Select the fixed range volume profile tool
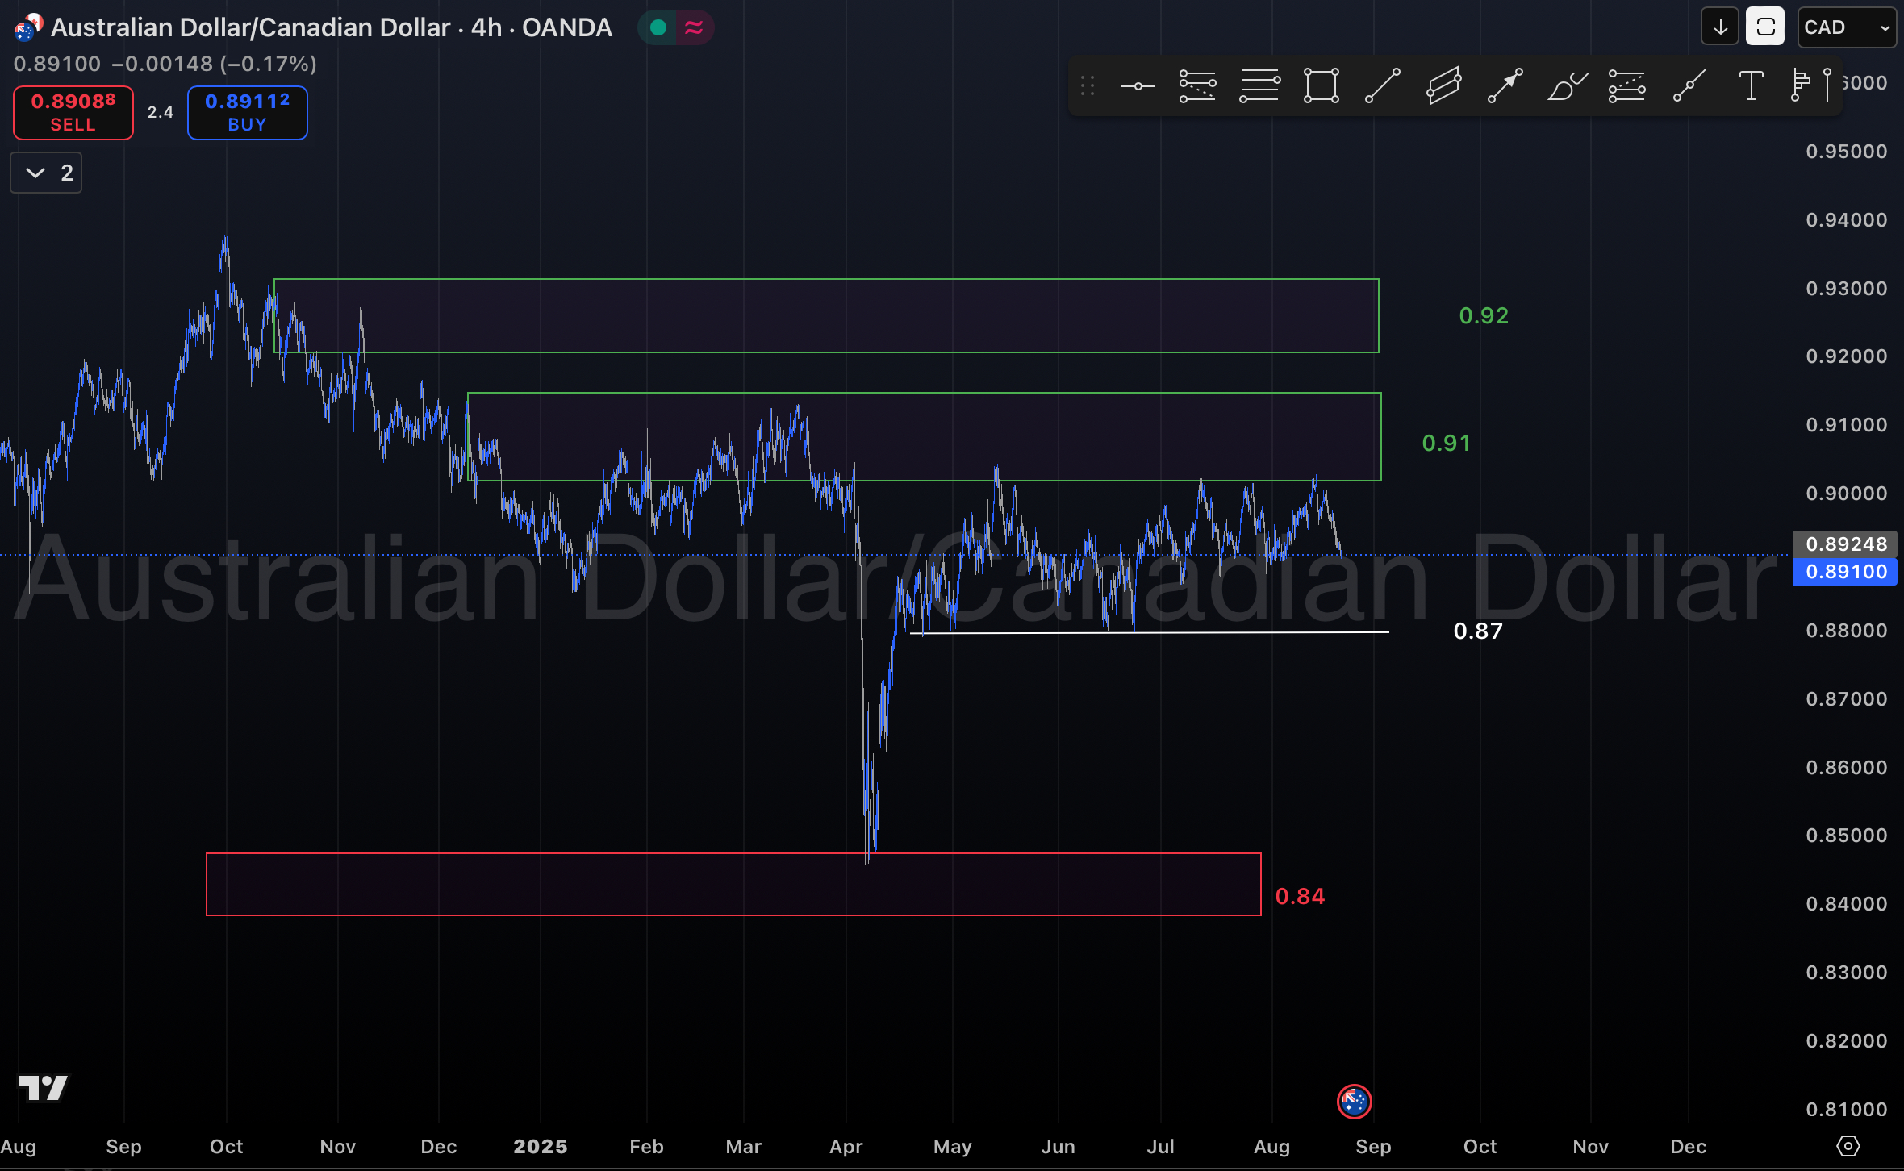 1800,86
